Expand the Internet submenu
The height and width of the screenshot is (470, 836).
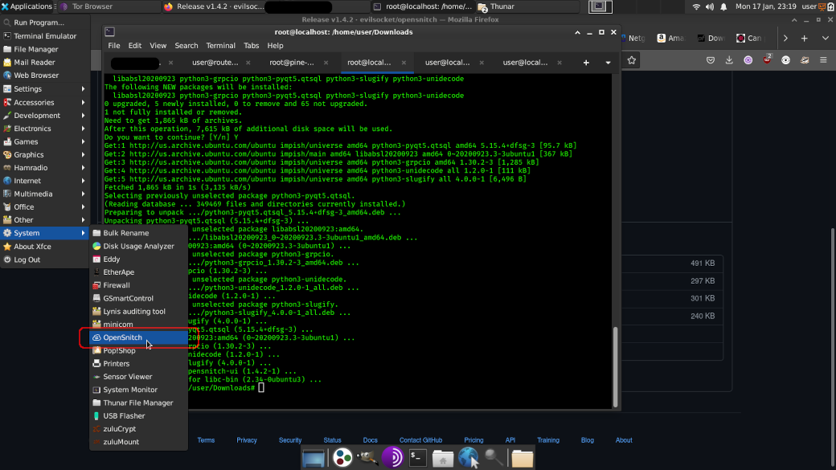(45, 181)
